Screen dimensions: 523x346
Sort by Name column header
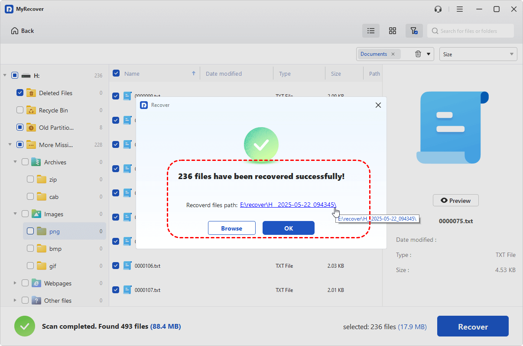132,74
